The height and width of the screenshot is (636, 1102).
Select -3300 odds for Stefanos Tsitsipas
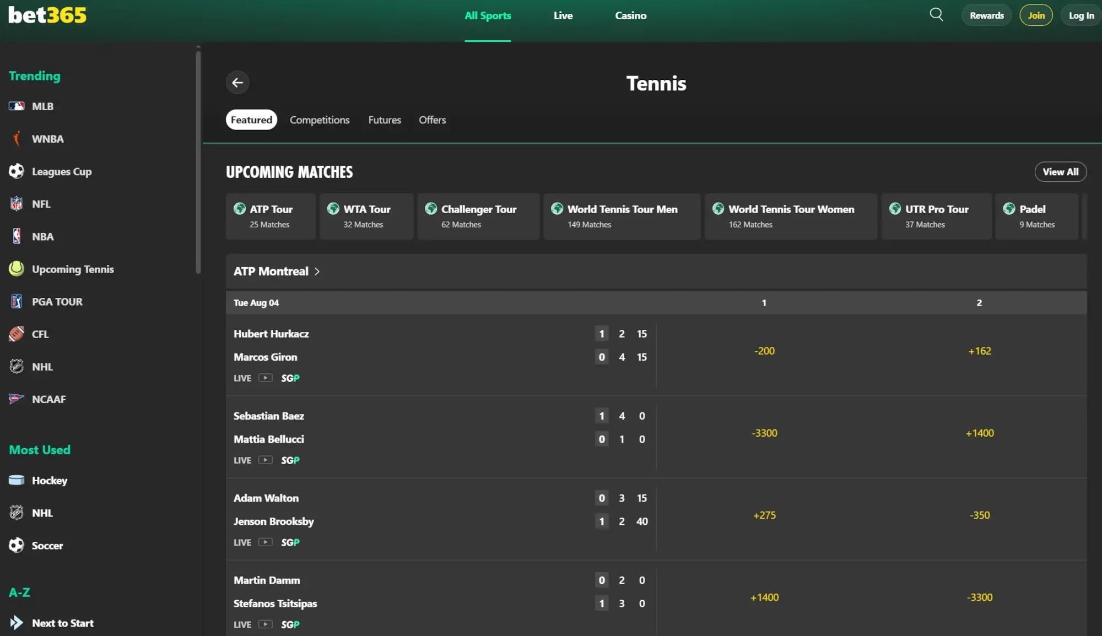click(980, 597)
